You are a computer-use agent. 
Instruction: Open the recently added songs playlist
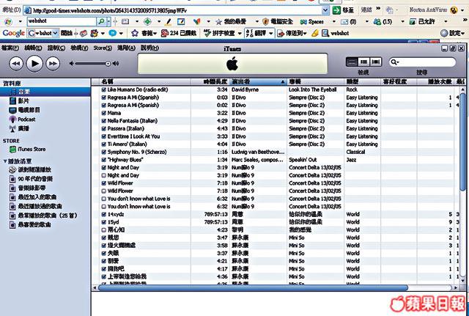(x=33, y=197)
